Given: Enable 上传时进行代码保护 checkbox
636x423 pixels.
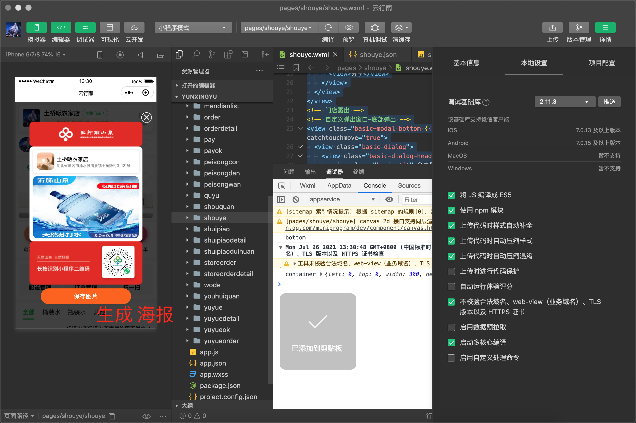Looking at the screenshot, I should 451,271.
